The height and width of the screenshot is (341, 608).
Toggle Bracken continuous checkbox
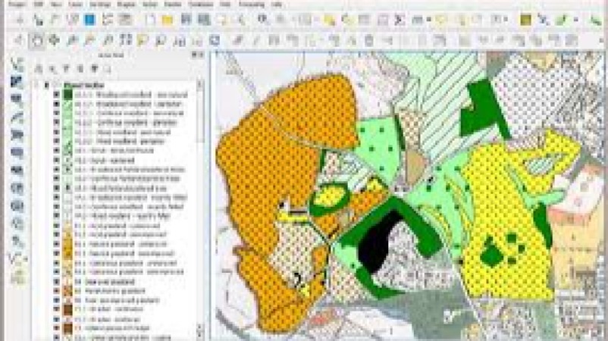pos(56,310)
